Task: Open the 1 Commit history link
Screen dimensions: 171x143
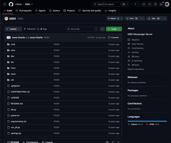Action: pos(113,38)
